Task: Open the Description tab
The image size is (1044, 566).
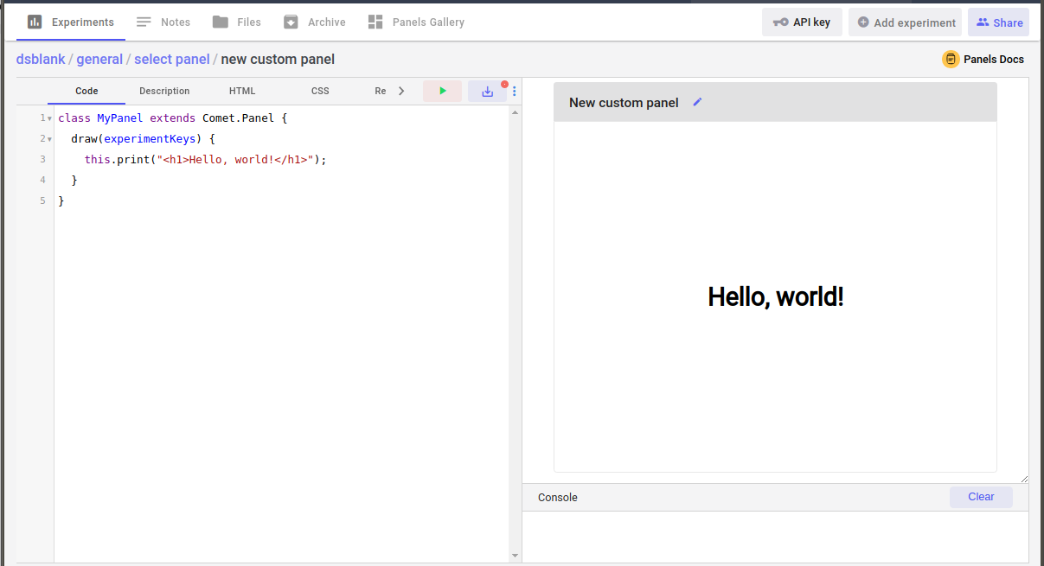Action: pos(164,91)
